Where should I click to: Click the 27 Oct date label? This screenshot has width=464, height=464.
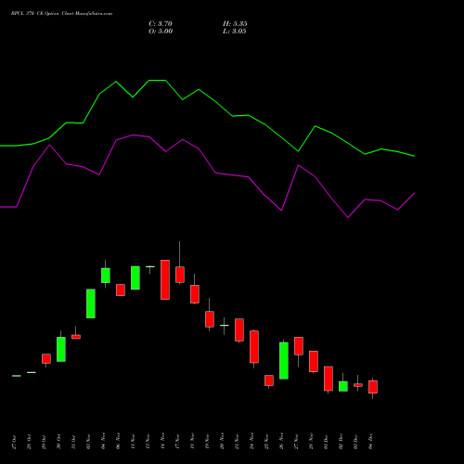click(14, 442)
